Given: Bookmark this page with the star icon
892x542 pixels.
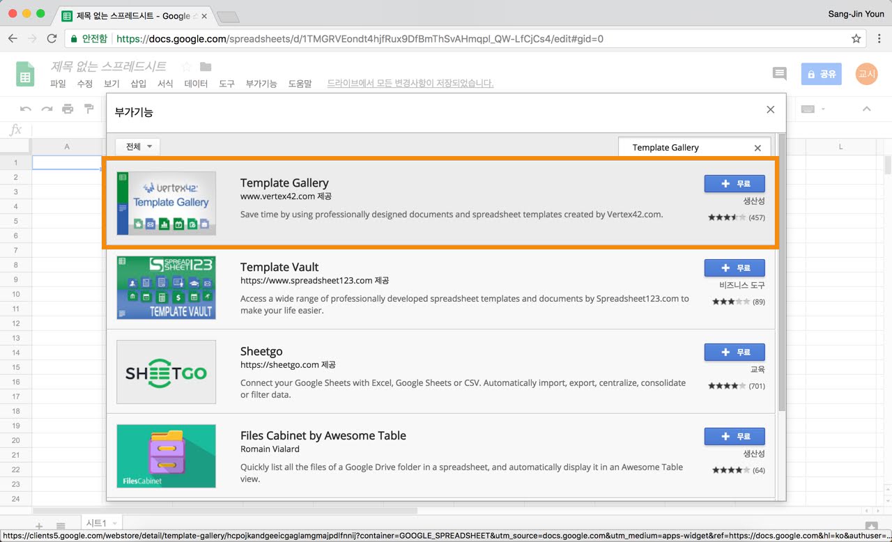Looking at the screenshot, I should pos(856,39).
